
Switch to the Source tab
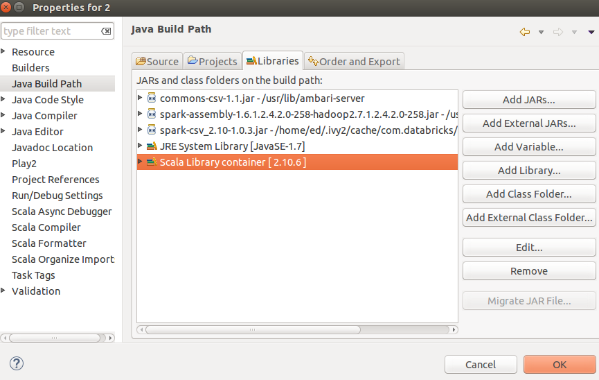[x=157, y=61]
